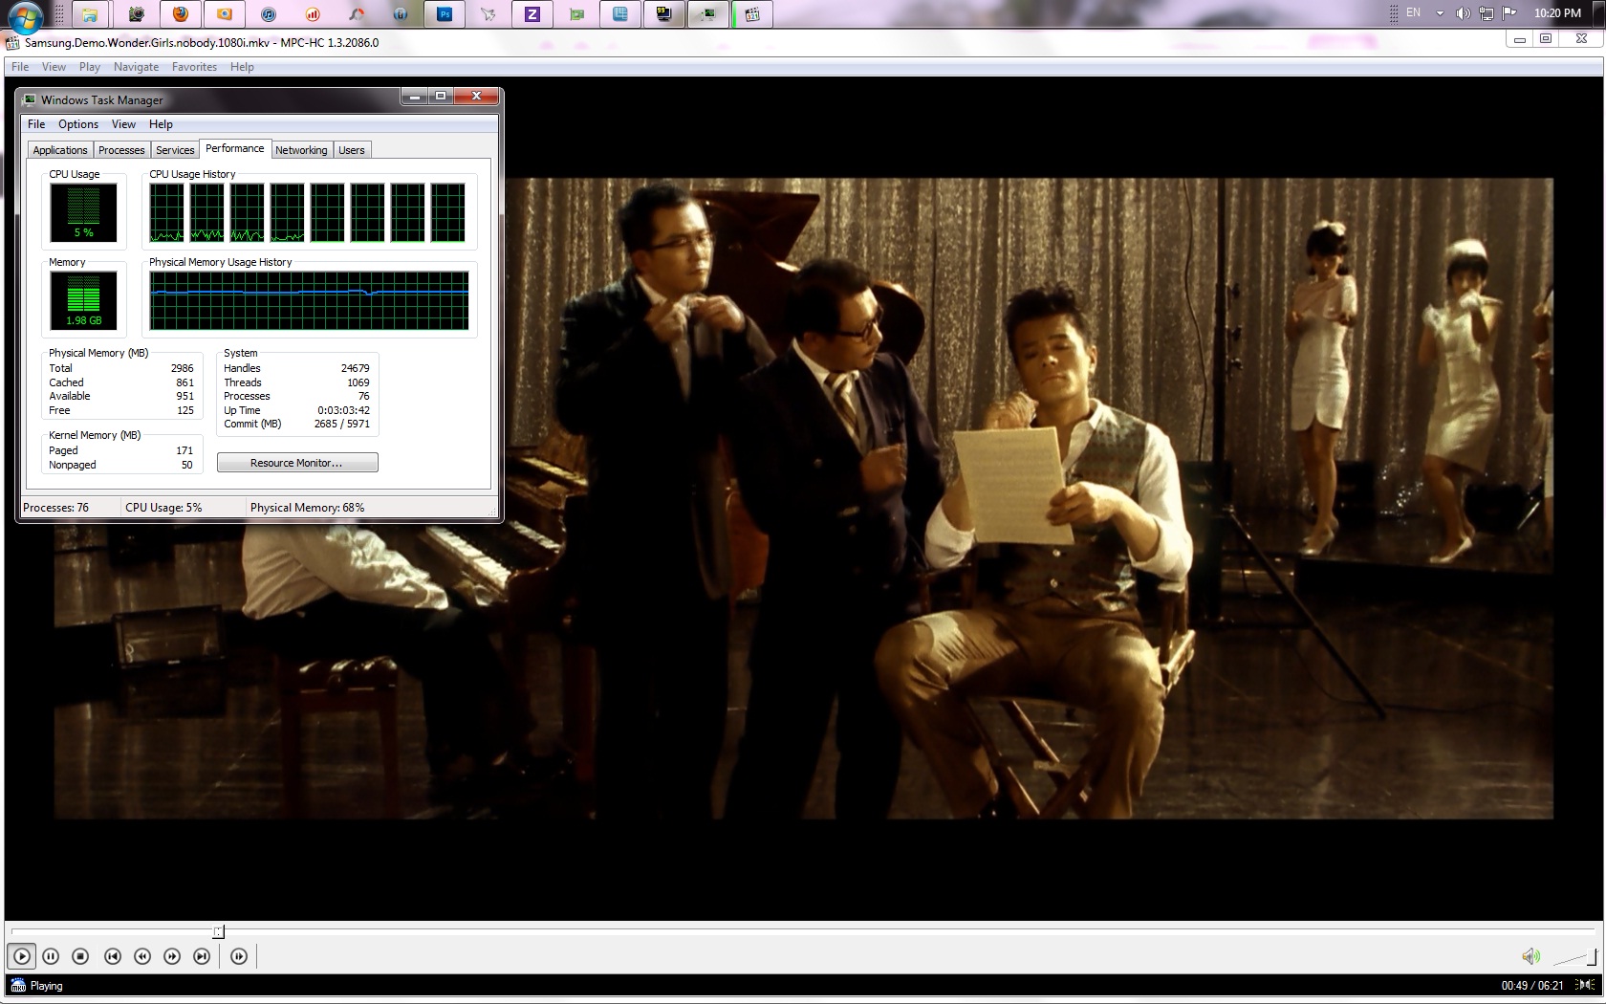Click the Physical Memory: 68% status text

tap(307, 508)
